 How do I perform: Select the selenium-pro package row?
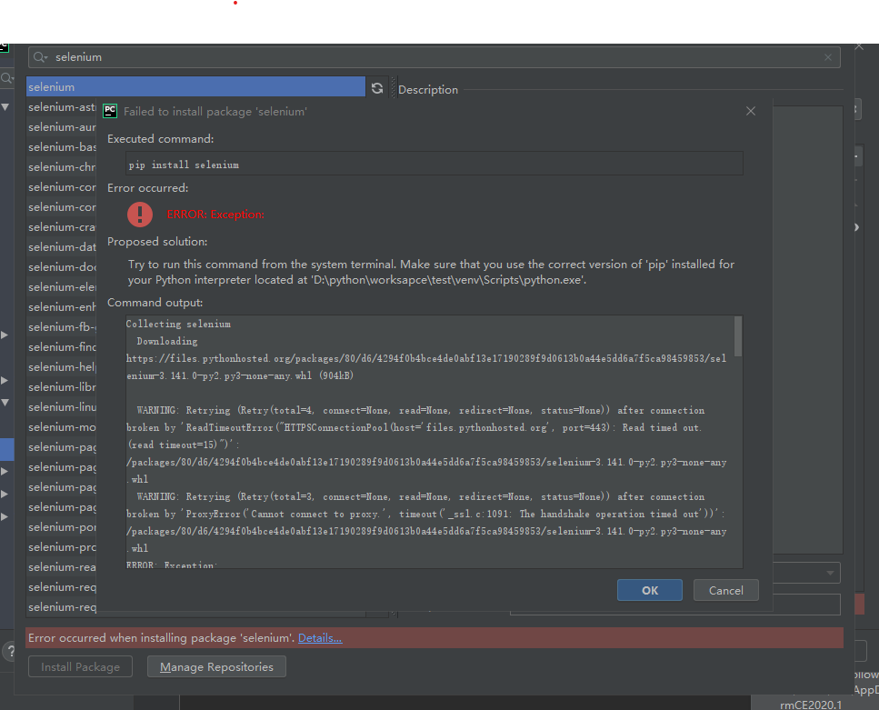tap(62, 546)
